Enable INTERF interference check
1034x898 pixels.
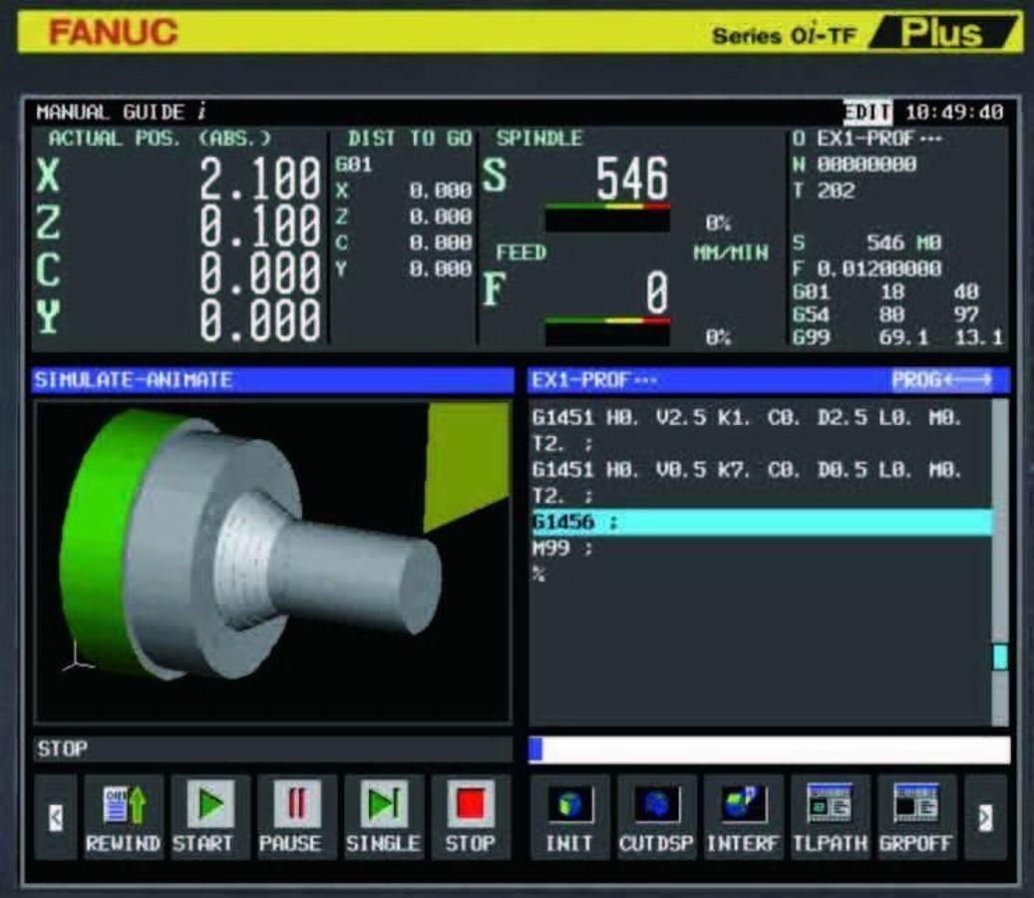(x=743, y=817)
